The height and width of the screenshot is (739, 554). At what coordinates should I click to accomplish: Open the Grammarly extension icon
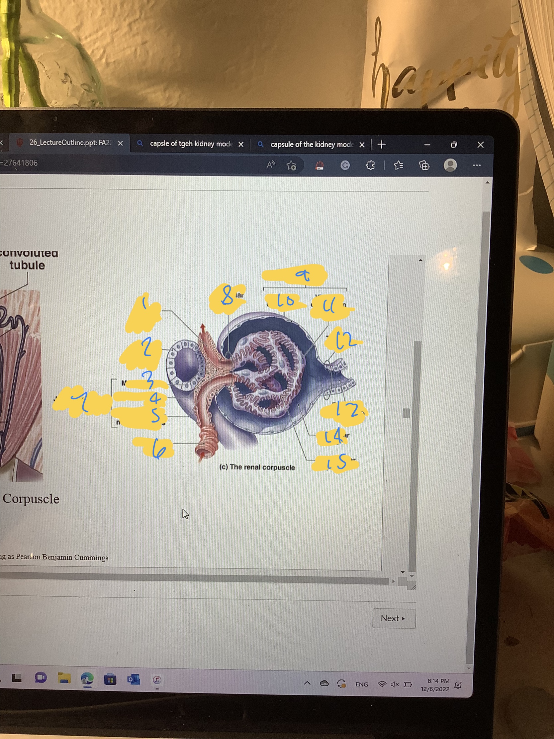point(345,165)
